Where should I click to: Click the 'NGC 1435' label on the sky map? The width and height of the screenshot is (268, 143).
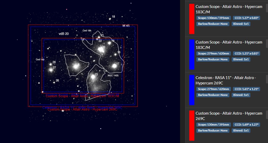coord(113,75)
